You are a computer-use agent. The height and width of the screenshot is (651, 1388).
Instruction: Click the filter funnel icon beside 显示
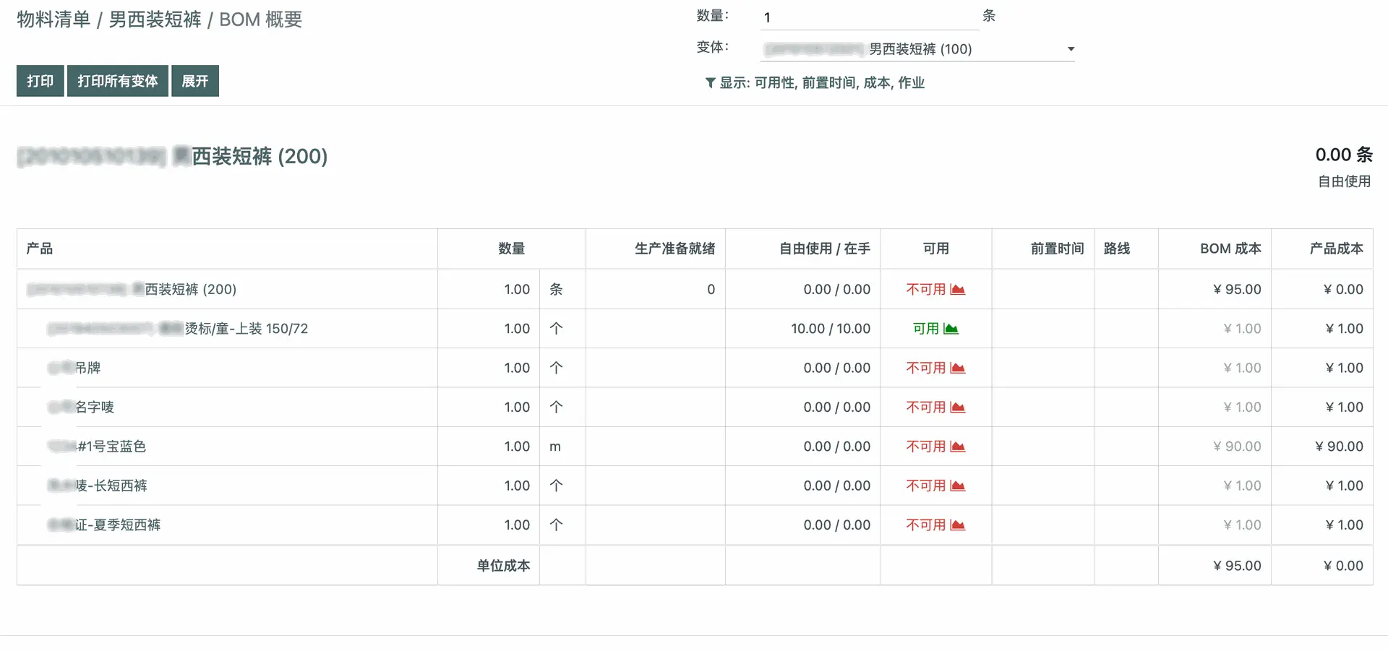[x=710, y=83]
